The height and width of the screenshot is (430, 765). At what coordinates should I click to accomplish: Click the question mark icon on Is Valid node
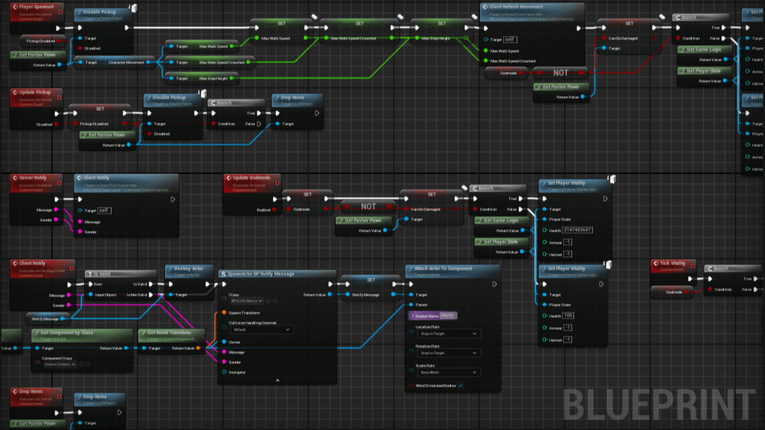[x=89, y=275]
